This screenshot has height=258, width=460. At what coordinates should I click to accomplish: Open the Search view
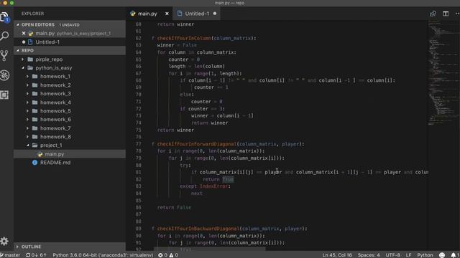point(5,37)
